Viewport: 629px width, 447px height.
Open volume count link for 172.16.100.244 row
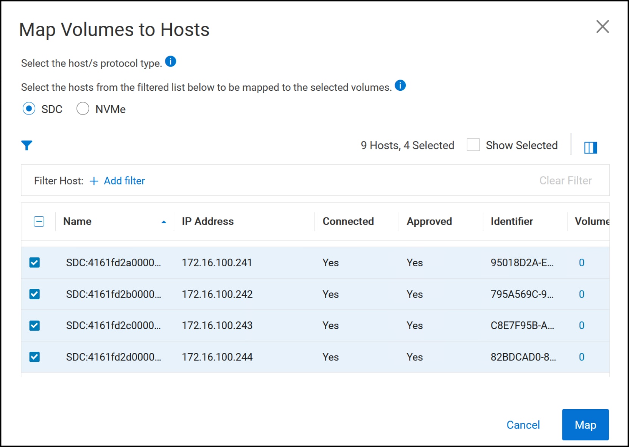(582, 357)
